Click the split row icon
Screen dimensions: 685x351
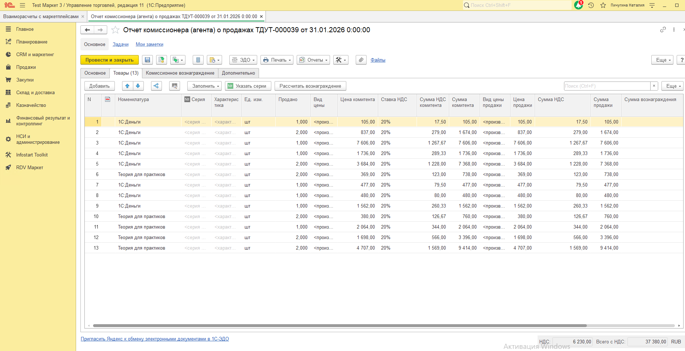[156, 86]
